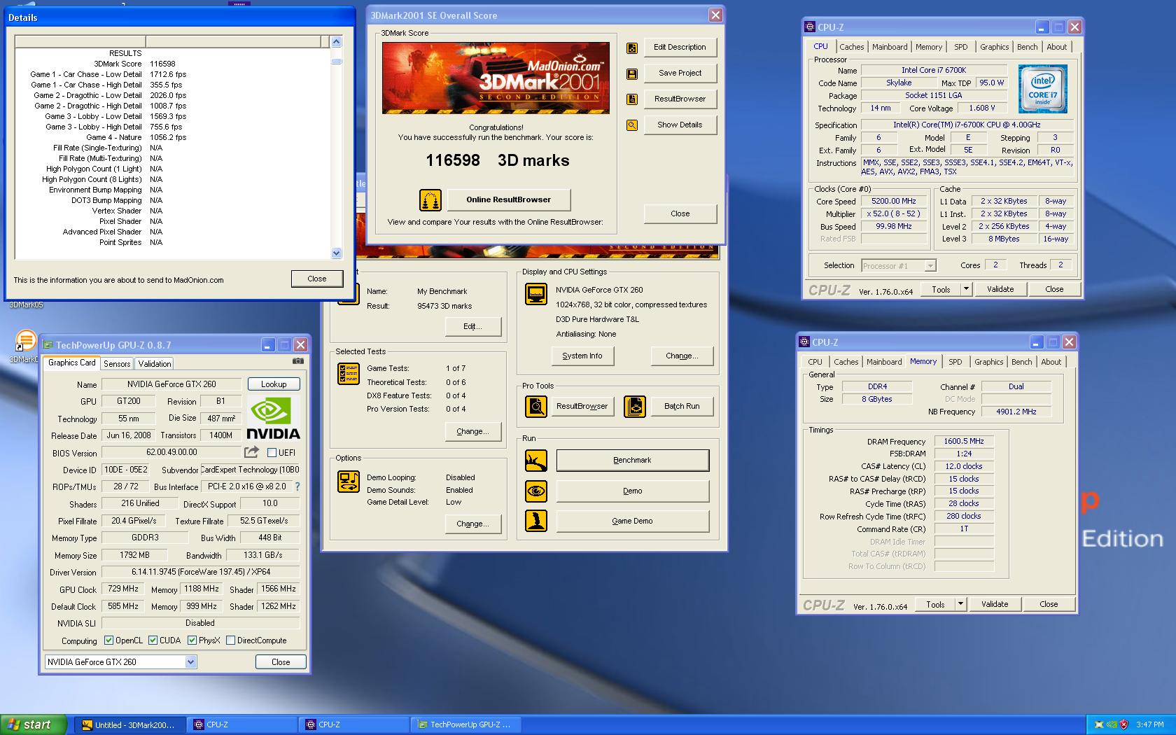Switch to the Sensors tab in GPU-Z
Screen dimensions: 1176x735
tap(117, 364)
